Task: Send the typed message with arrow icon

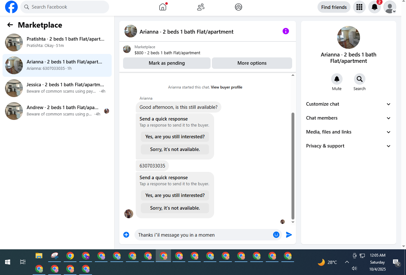Action: point(289,235)
